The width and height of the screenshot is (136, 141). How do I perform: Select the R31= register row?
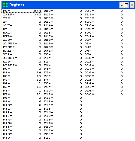pos(63,51)
